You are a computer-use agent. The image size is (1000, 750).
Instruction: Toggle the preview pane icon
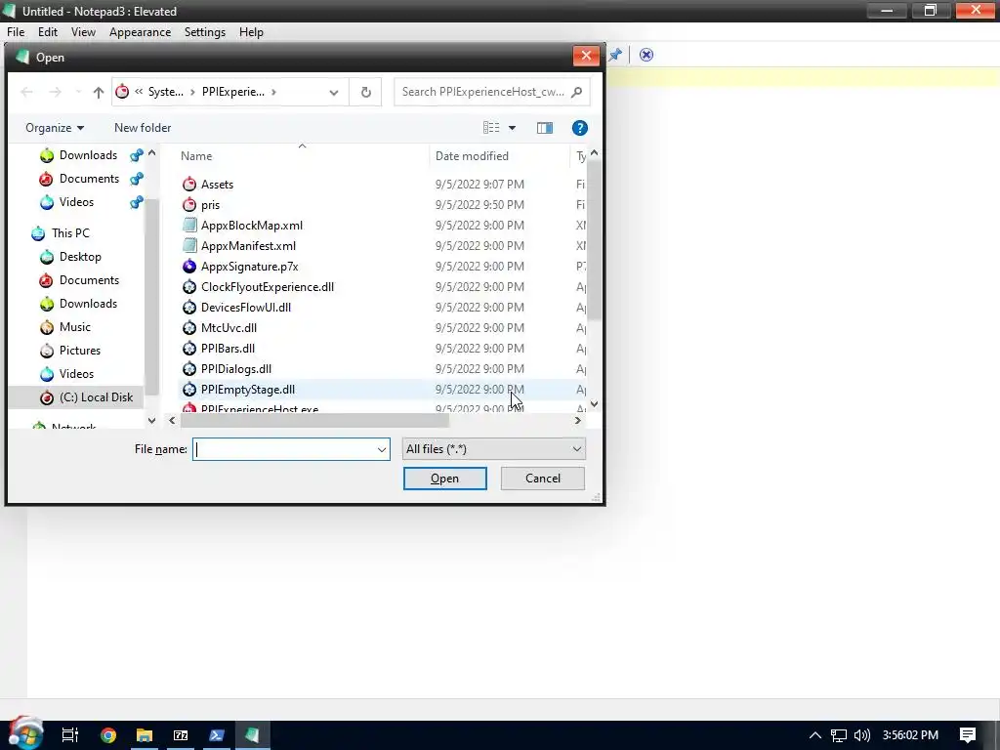coord(545,128)
